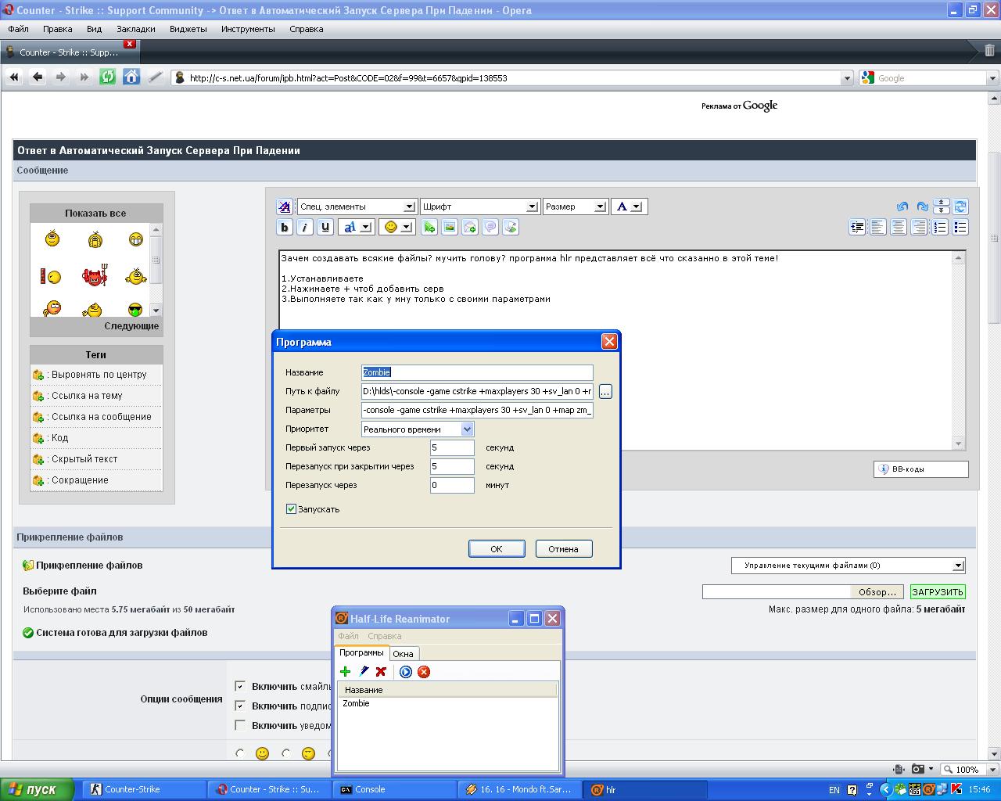Click Отмена in the Программа dialog

(563, 549)
